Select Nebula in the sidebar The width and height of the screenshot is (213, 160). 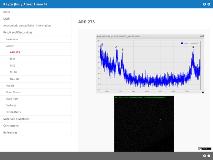click(36, 86)
